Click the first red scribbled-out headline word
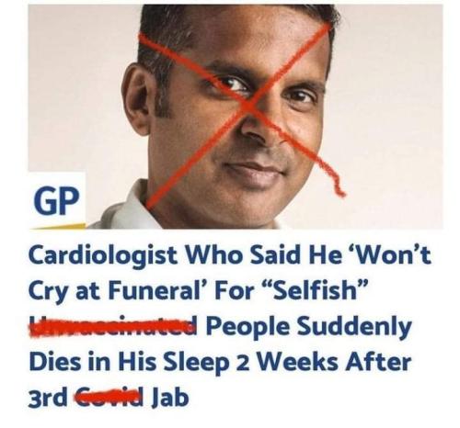 pos(115,326)
